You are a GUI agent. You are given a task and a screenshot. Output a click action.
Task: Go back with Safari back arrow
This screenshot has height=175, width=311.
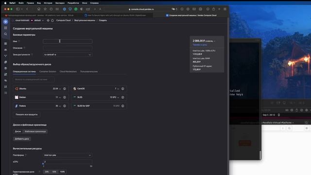[x=27, y=9]
